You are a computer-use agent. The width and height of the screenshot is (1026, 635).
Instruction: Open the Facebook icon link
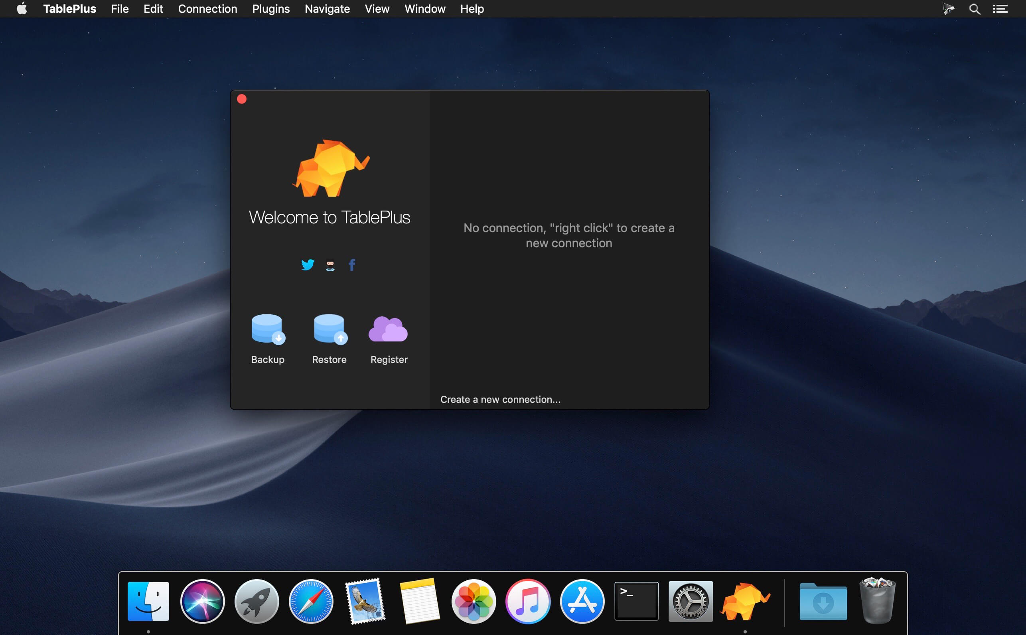click(x=352, y=264)
